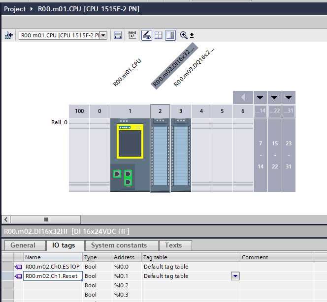
Task: Click slot 4 header on the rail
Action: 201,111
